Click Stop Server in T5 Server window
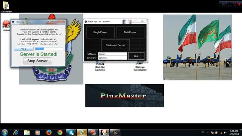This screenshot has height=136, width=242. pos(37,61)
